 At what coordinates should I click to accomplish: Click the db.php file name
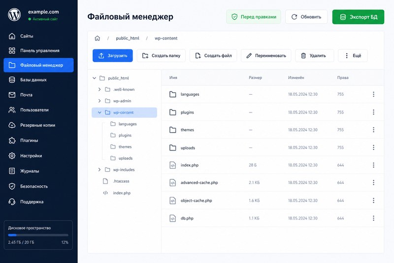[187, 218]
